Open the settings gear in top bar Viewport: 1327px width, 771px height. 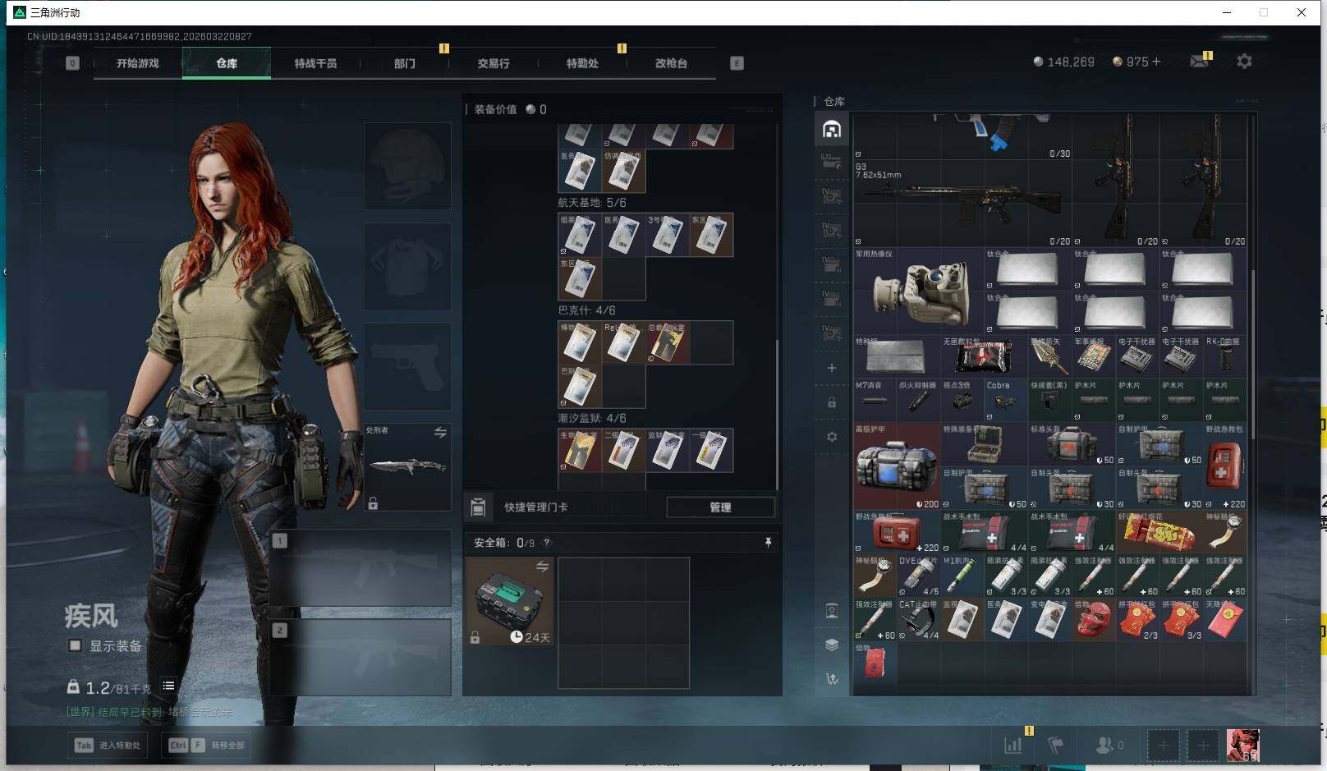1244,62
